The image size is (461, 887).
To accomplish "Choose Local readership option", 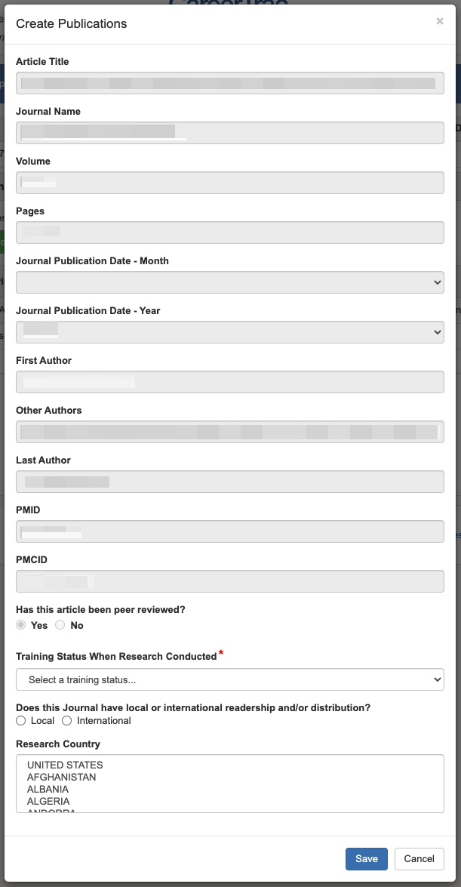I will point(21,721).
